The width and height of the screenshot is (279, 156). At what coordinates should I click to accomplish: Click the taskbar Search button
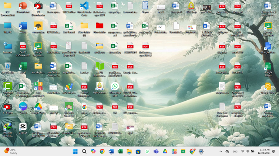[x=84, y=151]
